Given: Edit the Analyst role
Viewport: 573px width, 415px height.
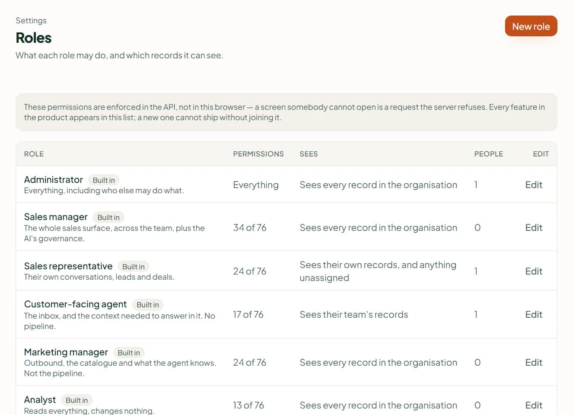Looking at the screenshot, I should pos(534,405).
